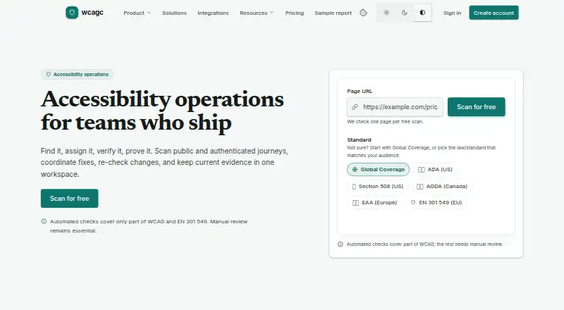
Task: Select the high-contrast theme icon
Action: point(422,13)
